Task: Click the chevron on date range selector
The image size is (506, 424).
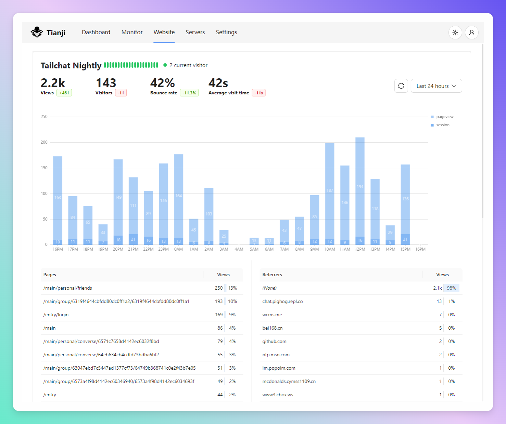Action: coord(454,86)
